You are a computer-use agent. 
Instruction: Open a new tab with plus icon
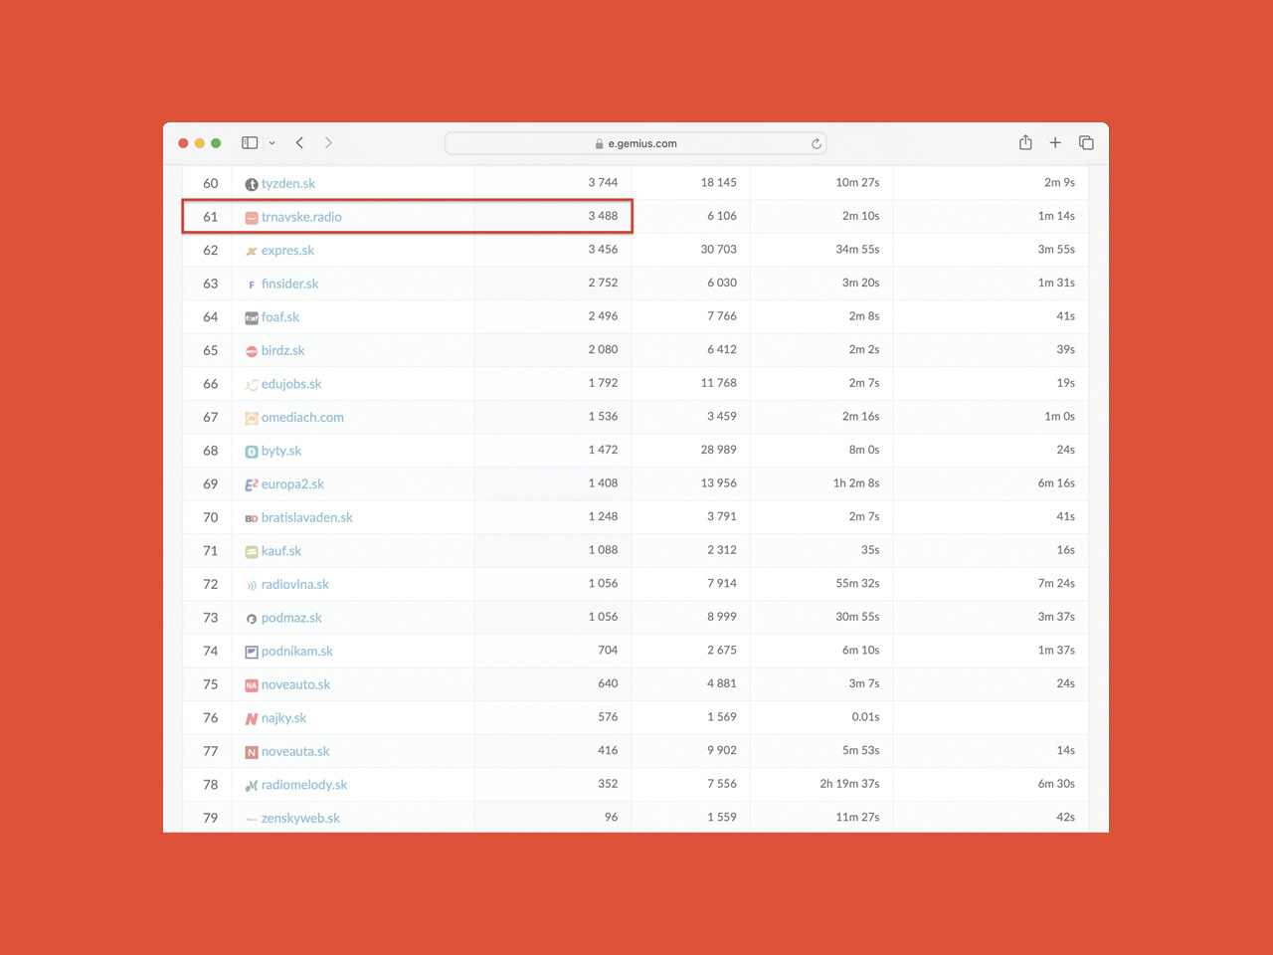[1055, 143]
